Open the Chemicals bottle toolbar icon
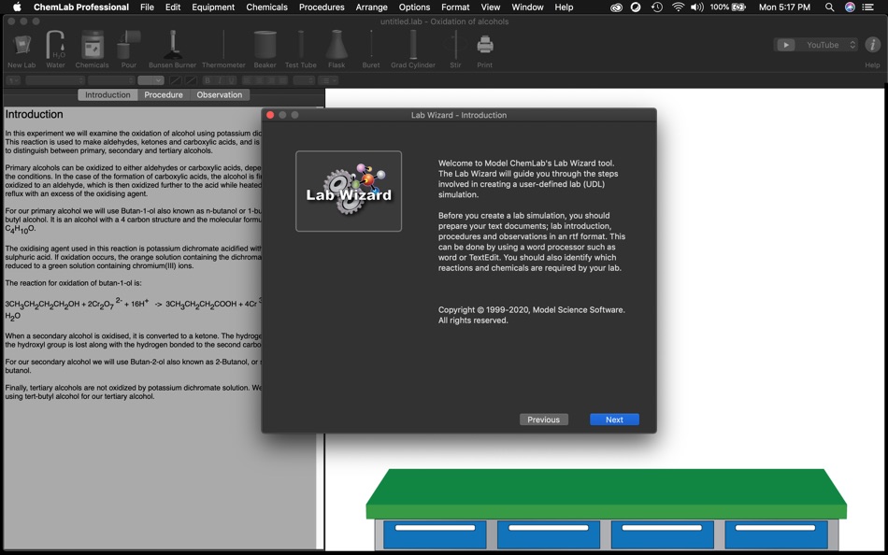888x555 pixels. tap(93, 45)
